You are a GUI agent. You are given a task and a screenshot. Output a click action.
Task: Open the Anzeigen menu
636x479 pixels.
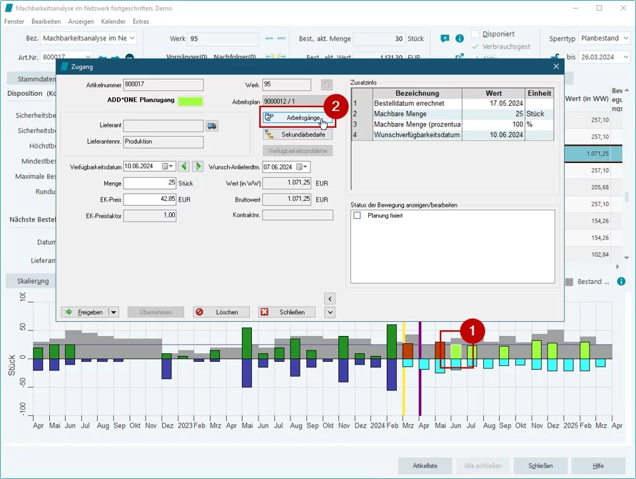pos(80,21)
